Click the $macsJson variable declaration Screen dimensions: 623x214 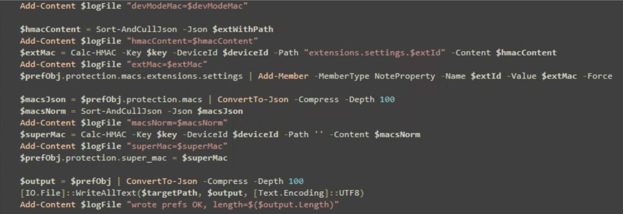(x=43, y=100)
